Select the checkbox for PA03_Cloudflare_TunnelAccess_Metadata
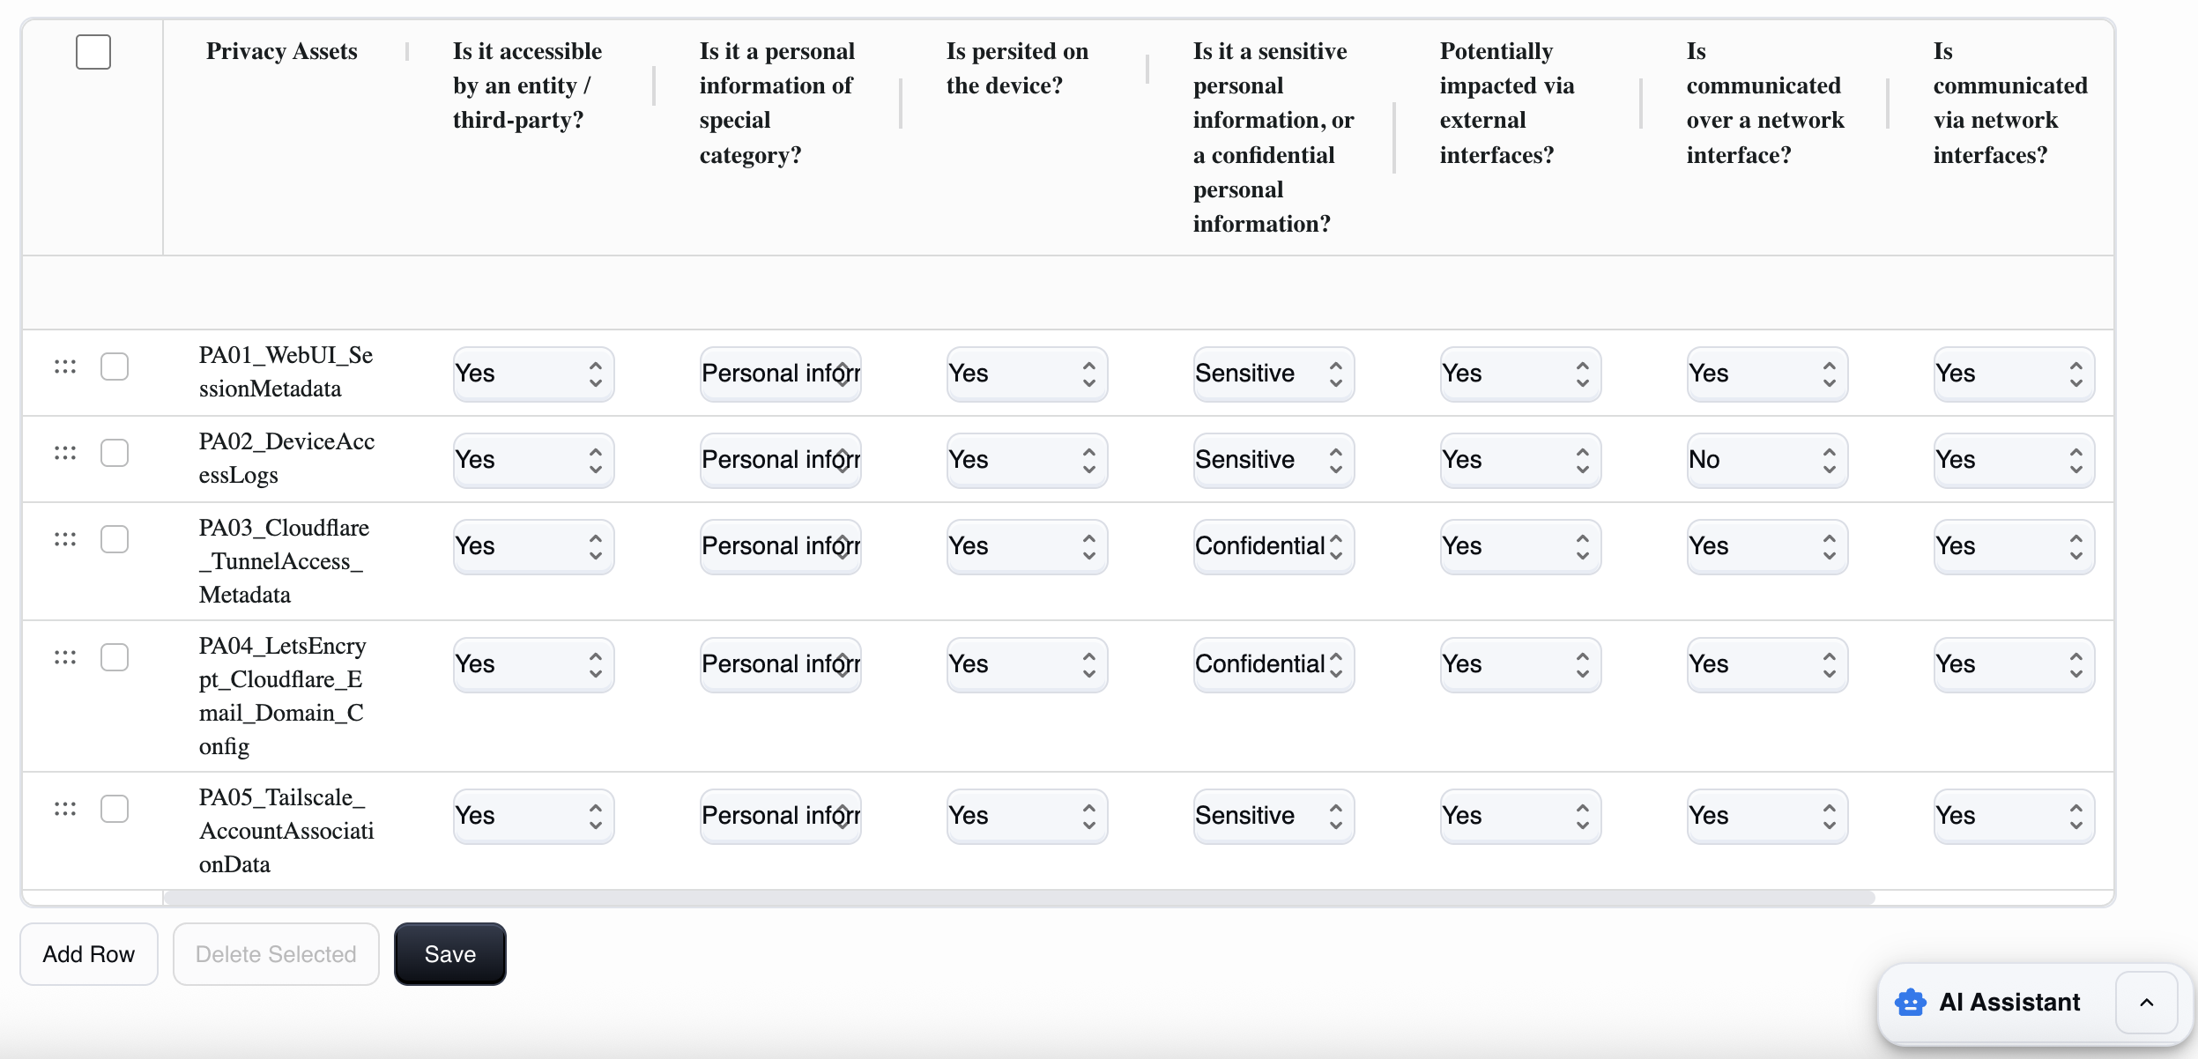The image size is (2198, 1059). pos(115,539)
